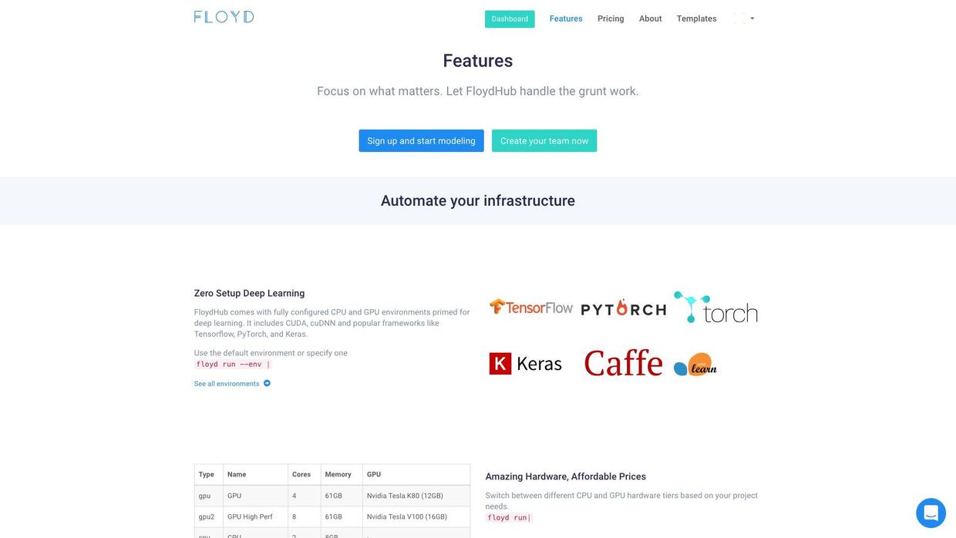Viewport: 956px width, 538px height.
Task: Click the floyd run --env code snippet
Action: [233, 365]
